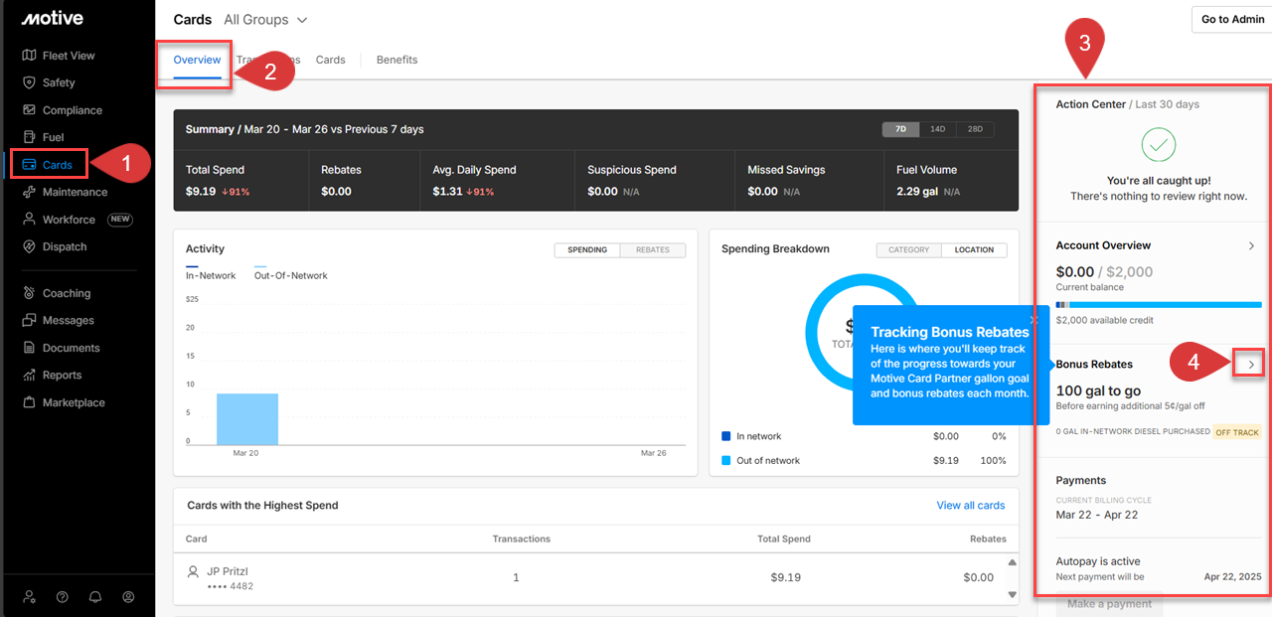Screen dimensions: 1272x617
Task: Select the Fuel pump icon
Action: coord(29,137)
